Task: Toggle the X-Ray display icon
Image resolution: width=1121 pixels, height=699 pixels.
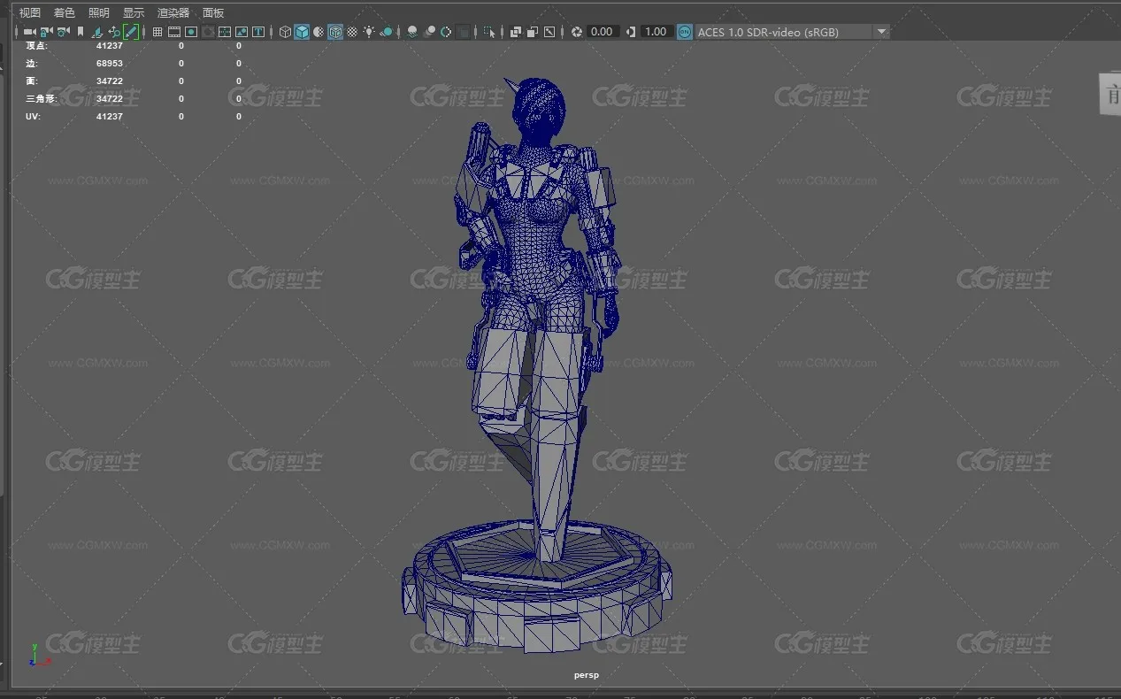Action: point(516,32)
